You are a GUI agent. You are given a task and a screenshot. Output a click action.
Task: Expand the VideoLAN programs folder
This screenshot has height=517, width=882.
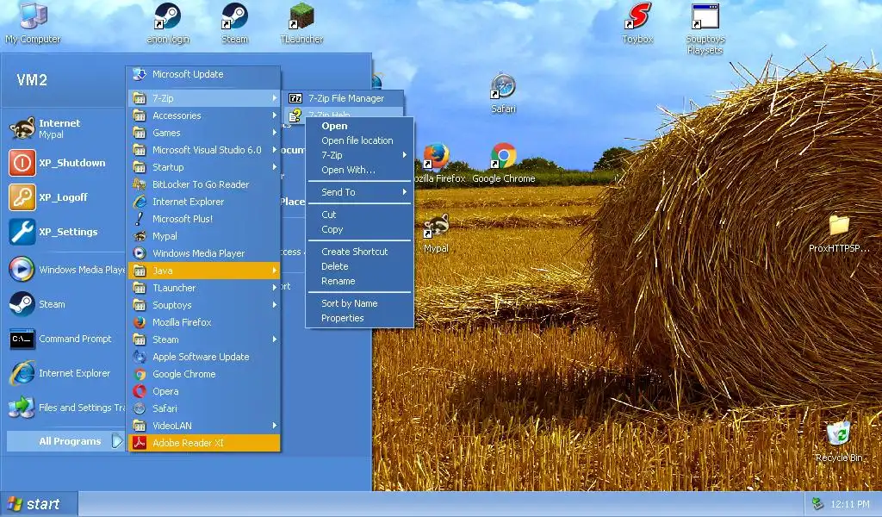[x=203, y=426]
